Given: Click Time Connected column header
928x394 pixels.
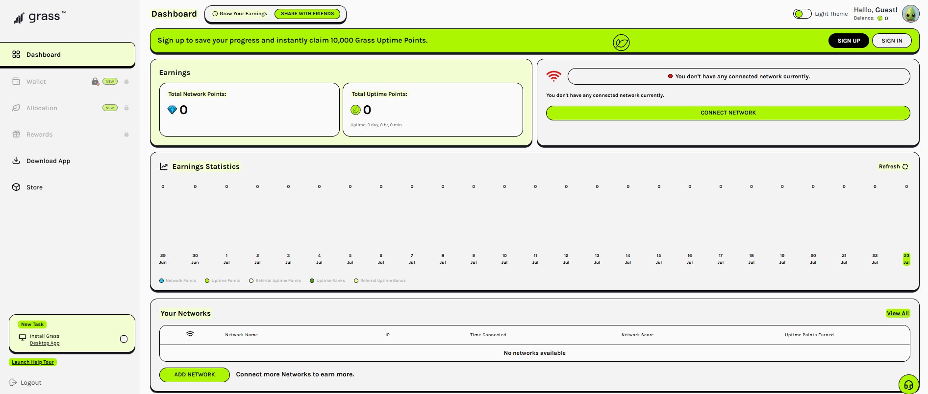Looking at the screenshot, I should 488,335.
